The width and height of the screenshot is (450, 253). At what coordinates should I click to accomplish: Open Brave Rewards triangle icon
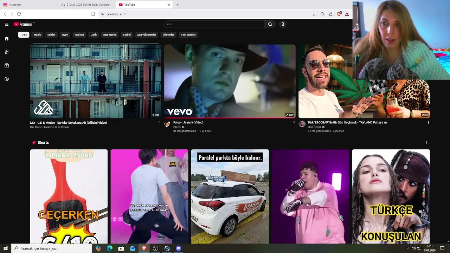click(347, 14)
